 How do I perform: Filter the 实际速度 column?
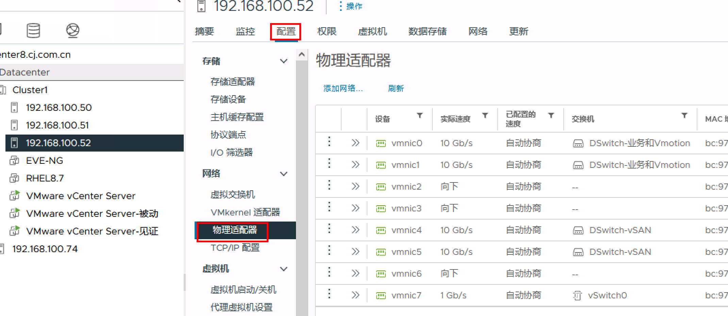pyautogui.click(x=485, y=116)
